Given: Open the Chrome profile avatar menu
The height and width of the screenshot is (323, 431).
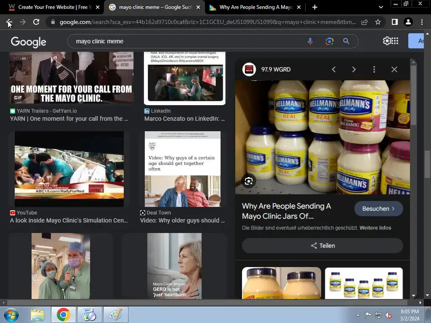Looking at the screenshot, I should click(408, 22).
